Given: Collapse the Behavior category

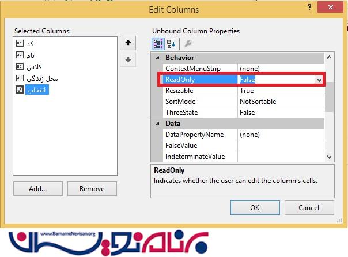Looking at the screenshot, I should tap(157, 58).
